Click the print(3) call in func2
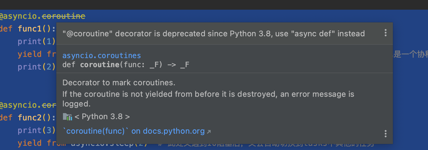 (x=36, y=130)
